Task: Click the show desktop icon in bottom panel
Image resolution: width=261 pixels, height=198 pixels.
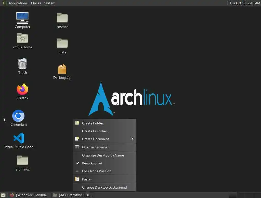Action: pyautogui.click(x=3, y=195)
